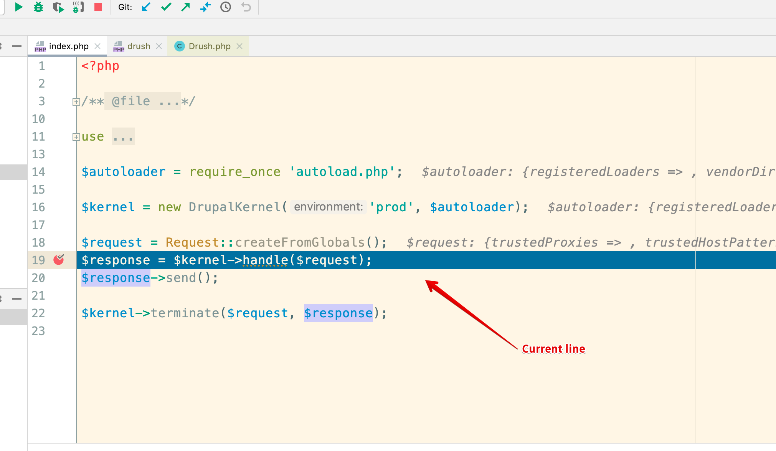The height and width of the screenshot is (451, 776).
Task: Click the highlighted $response argument on line 22
Action: [x=338, y=313]
